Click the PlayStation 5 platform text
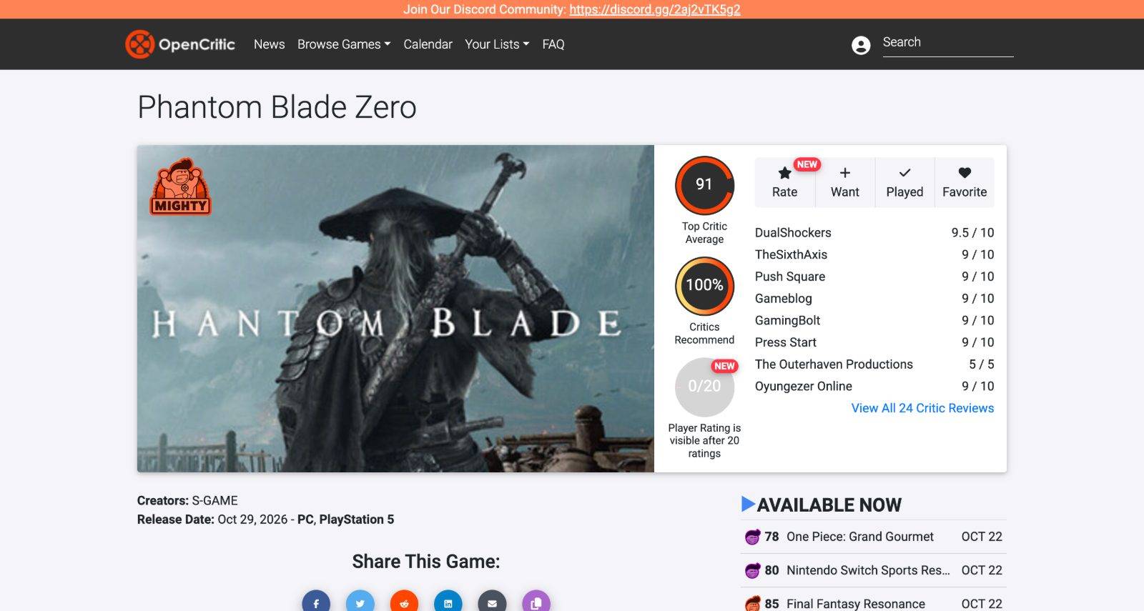This screenshot has height=611, width=1144. click(x=356, y=520)
